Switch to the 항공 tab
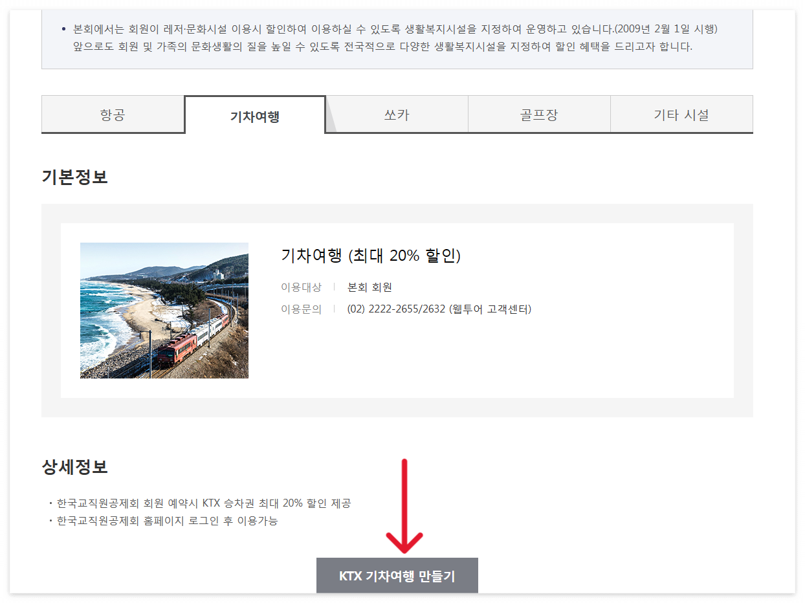Screen dimensions: 805x603 pyautogui.click(x=113, y=115)
